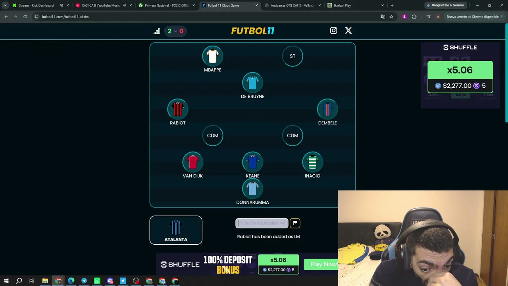This screenshot has width=508, height=286.
Task: Open the Extensions puzzle menu
Action: [414, 17]
